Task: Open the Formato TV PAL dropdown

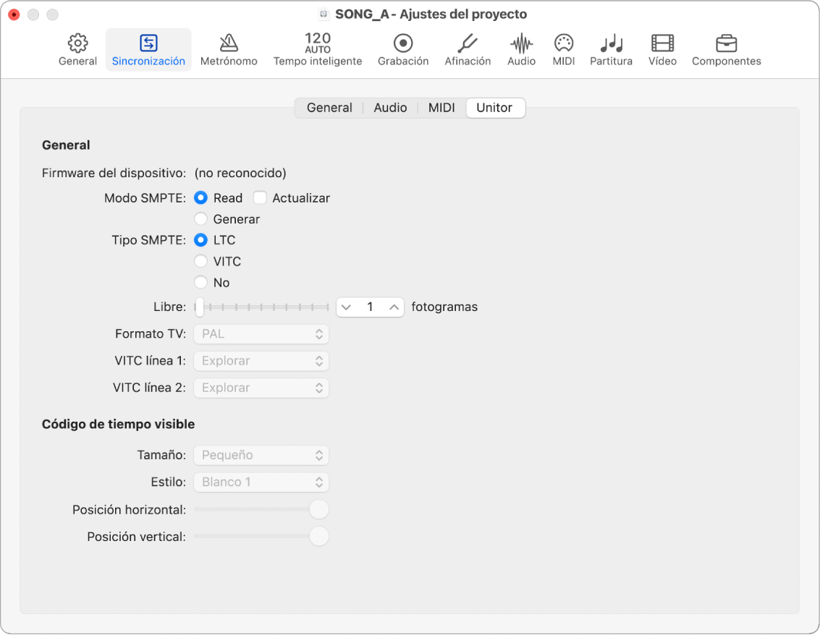Action: 261,334
